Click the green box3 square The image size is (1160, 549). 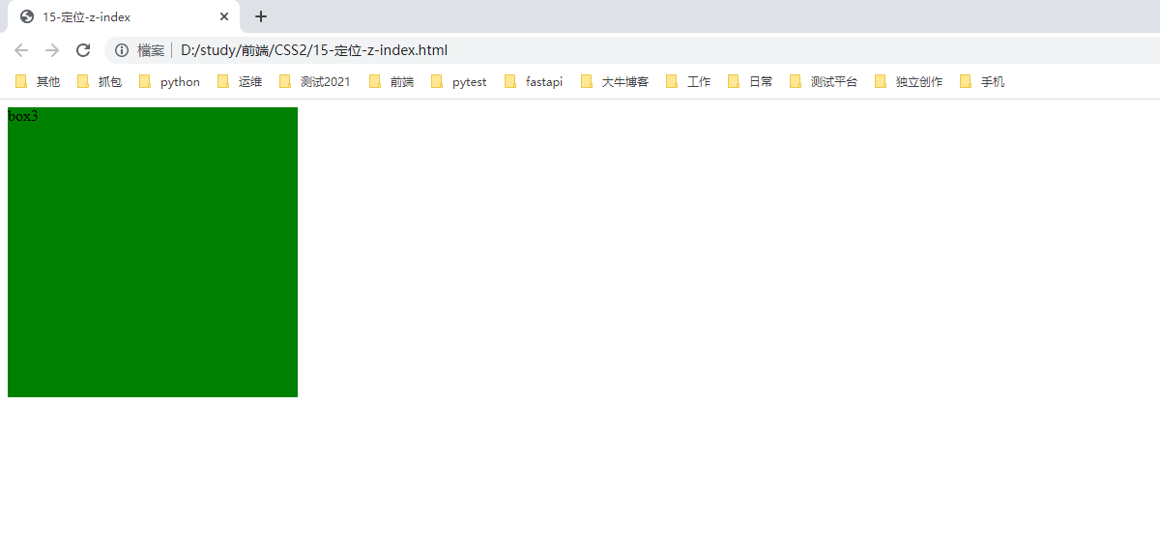[x=153, y=252]
